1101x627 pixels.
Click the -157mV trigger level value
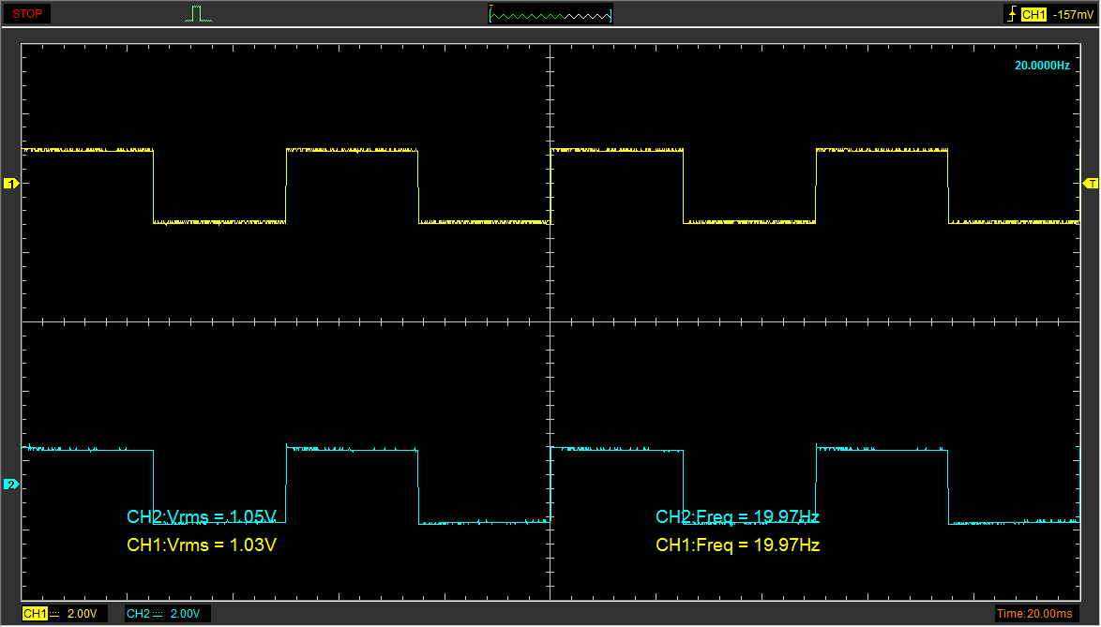(x=1073, y=14)
